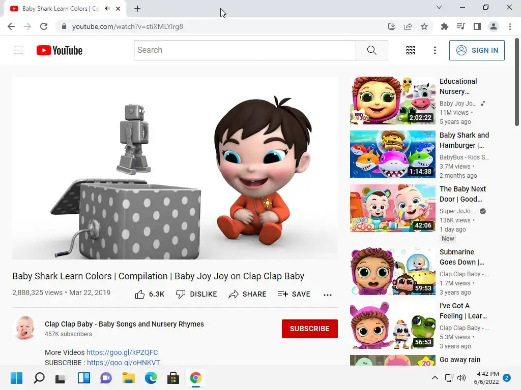521x390 pixels.
Task: Open the goo.gl/kPZQFC More Videos link
Action: [122, 352]
